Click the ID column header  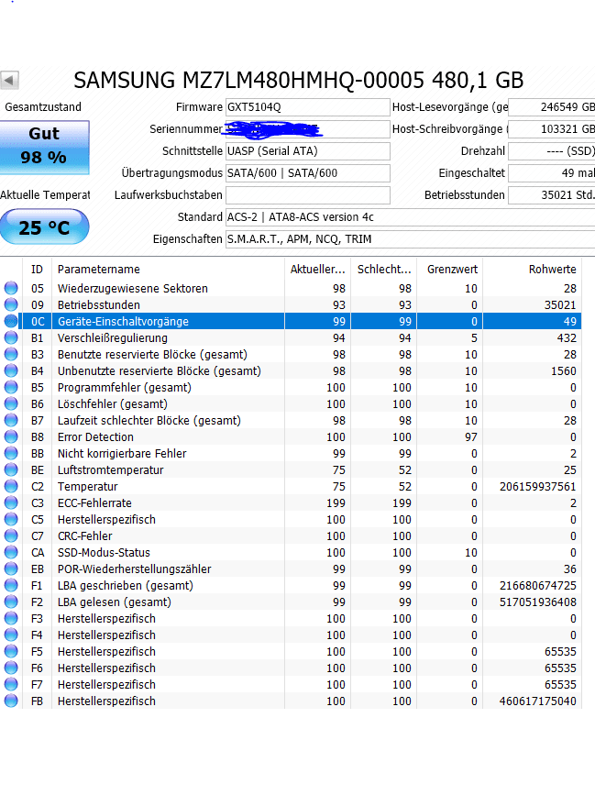(x=37, y=270)
